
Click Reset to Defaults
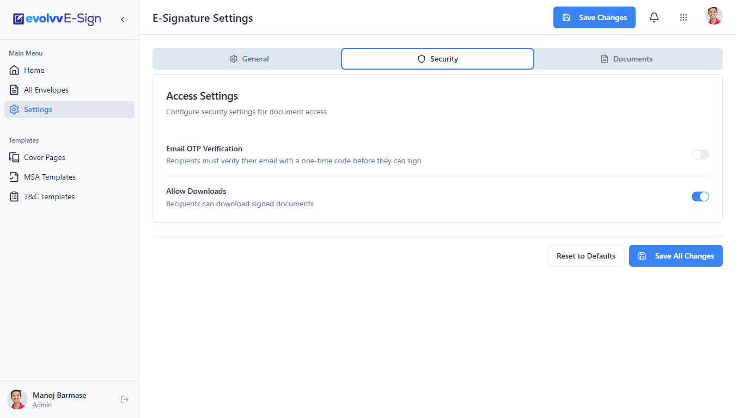tap(586, 256)
